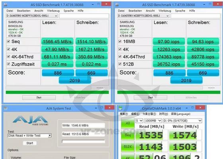The image size is (223, 159).
Task: Toggle 512B checkbox in right AS SSD window
Action: pyautogui.click(x=120, y=64)
